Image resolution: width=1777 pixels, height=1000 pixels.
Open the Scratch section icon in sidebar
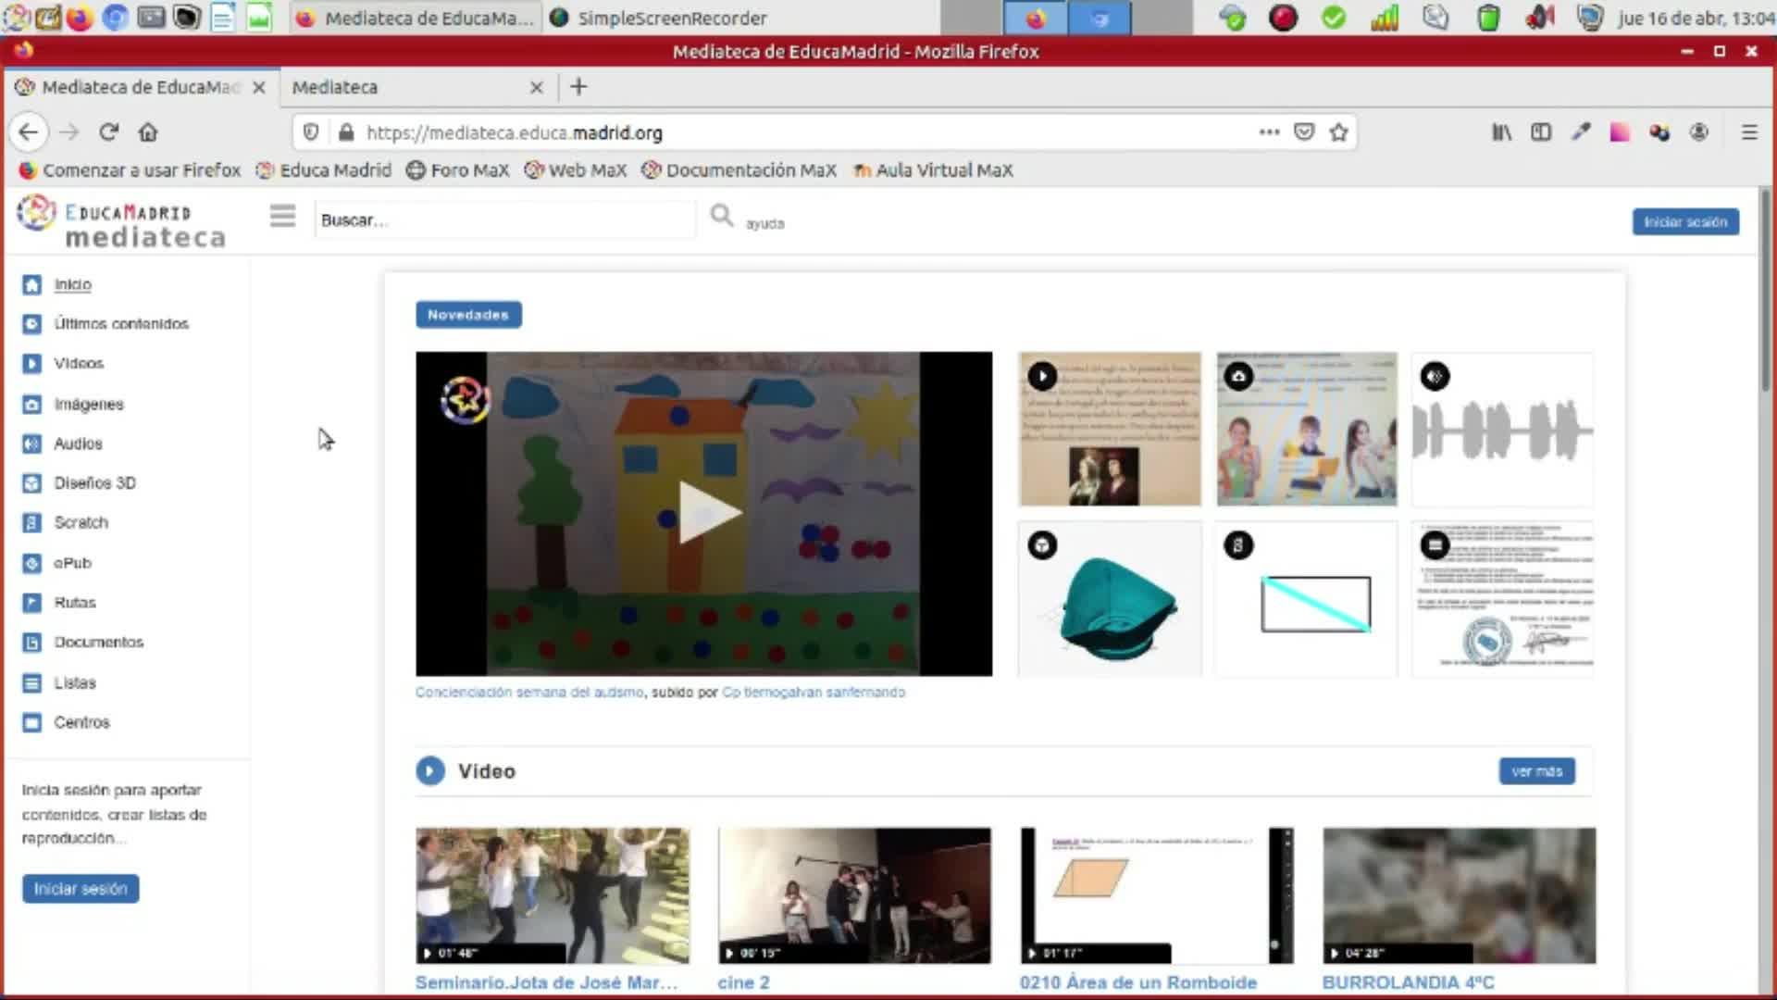click(x=31, y=523)
